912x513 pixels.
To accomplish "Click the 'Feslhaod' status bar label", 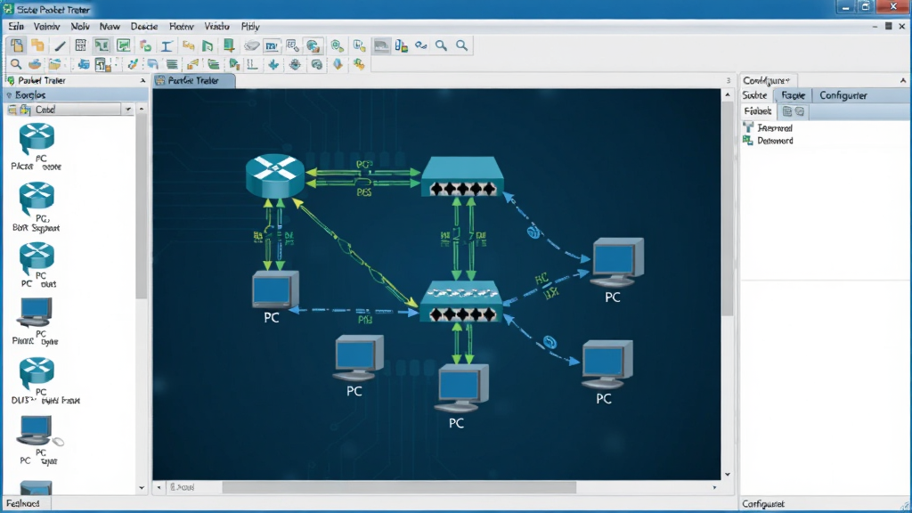I will click(23, 504).
